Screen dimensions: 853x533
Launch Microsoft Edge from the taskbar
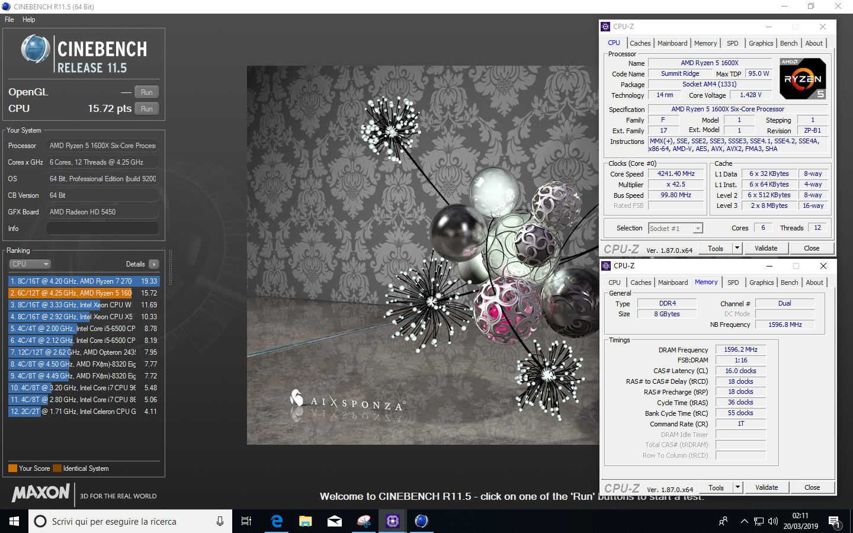276,521
